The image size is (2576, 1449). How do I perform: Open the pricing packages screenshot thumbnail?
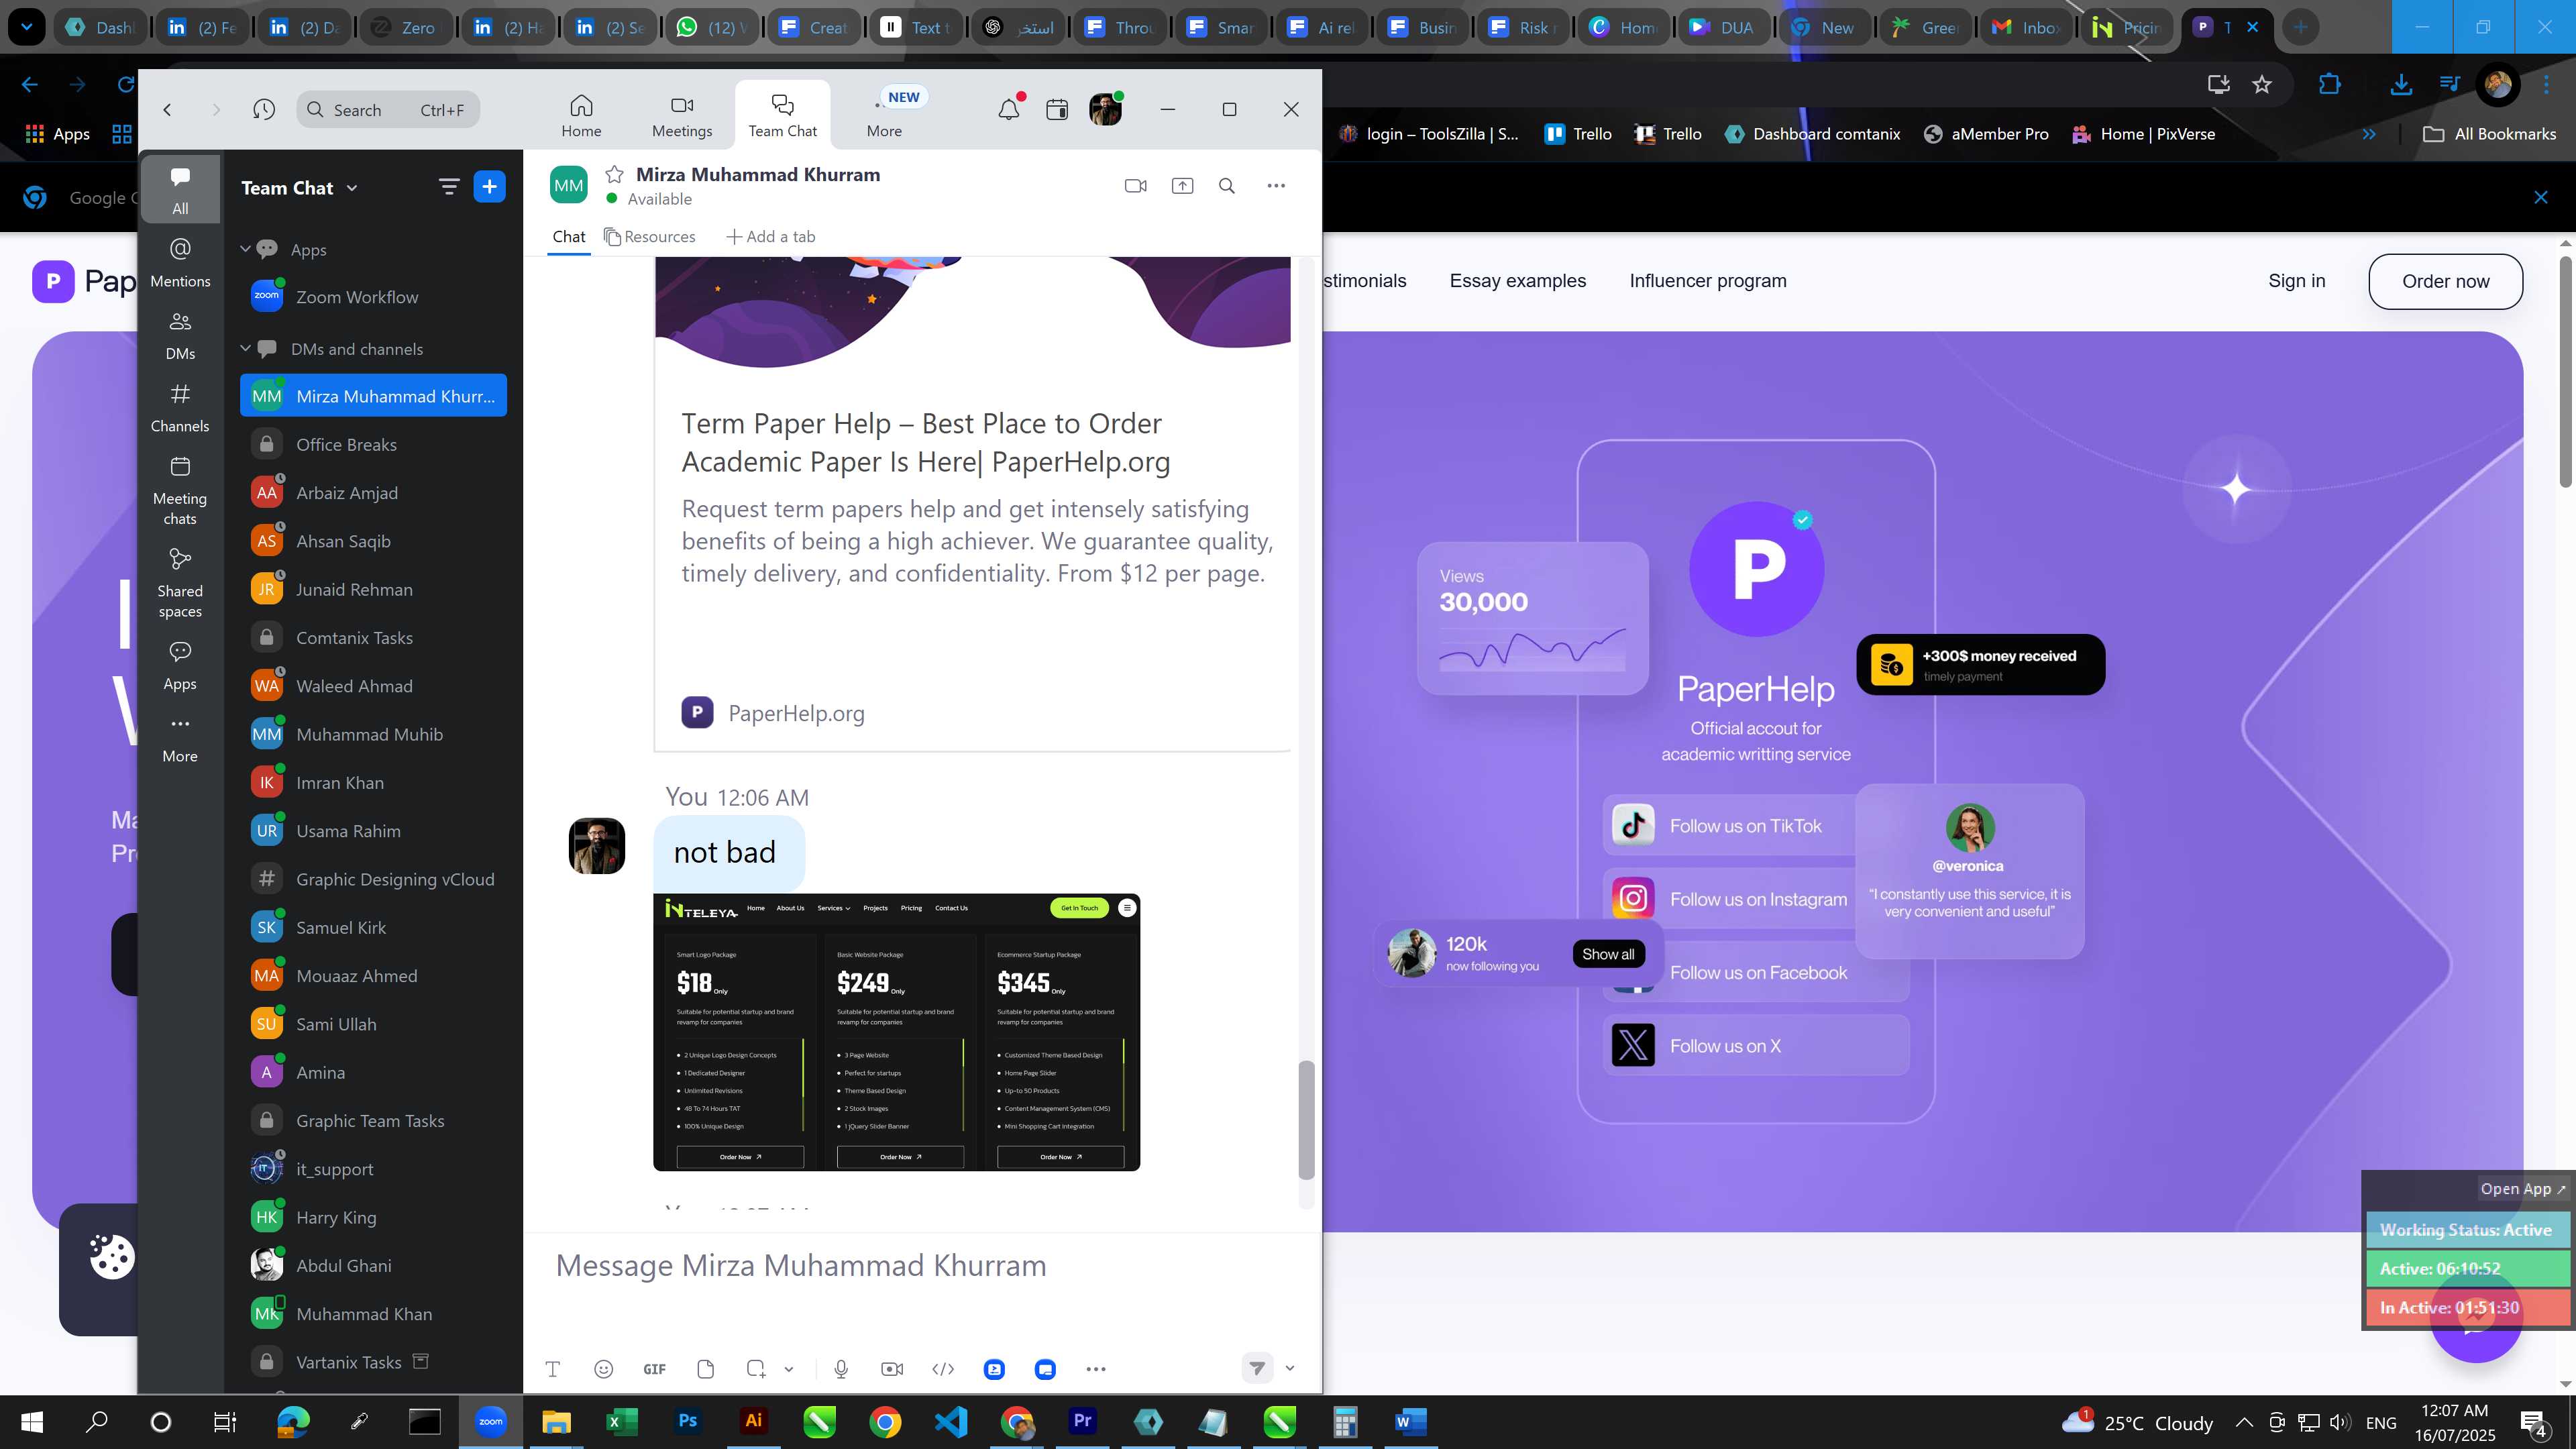896,1031
